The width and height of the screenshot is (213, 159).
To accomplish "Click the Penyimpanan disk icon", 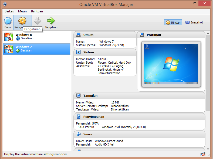I will click(78, 117).
